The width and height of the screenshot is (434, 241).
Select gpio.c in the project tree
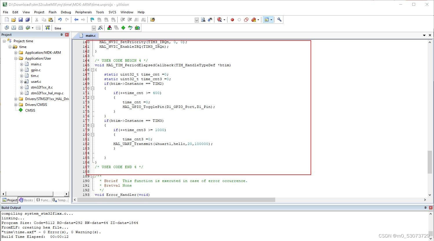(x=36, y=70)
